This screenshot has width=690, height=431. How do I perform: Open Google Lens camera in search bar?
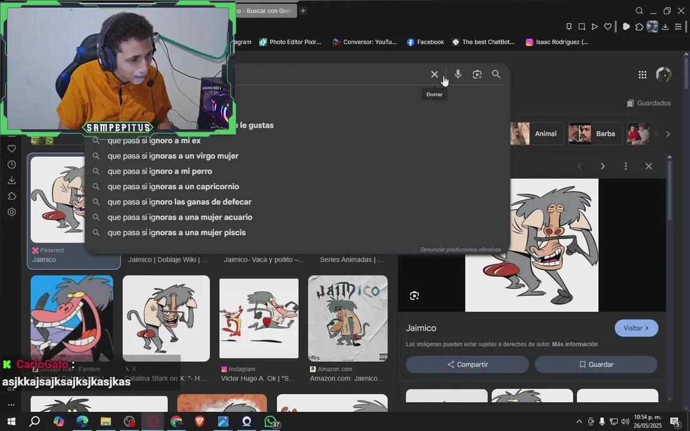477,74
